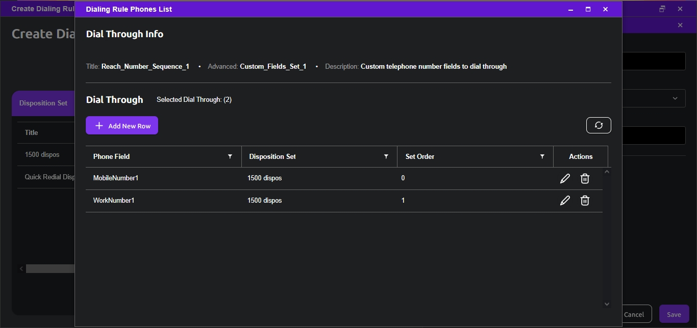Click Set Order value 0

tap(403, 178)
